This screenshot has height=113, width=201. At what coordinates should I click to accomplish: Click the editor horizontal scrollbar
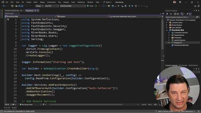pyautogui.click(x=87, y=105)
